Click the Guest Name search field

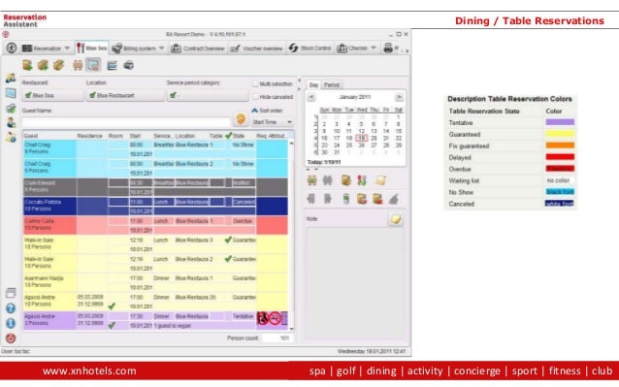pos(126,121)
